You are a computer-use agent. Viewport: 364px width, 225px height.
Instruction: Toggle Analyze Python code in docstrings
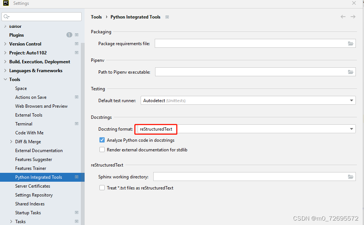(102, 140)
